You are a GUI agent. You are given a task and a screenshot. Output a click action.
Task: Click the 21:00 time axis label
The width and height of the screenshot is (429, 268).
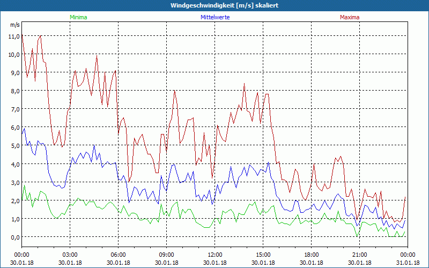point(359,255)
